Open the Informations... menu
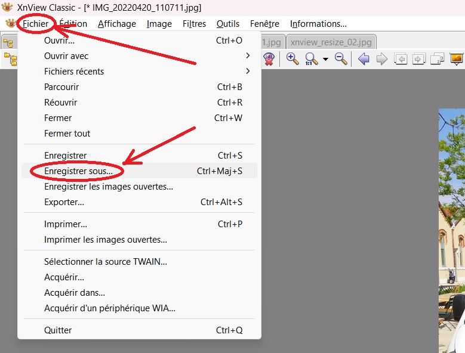This screenshot has width=465, height=353. (318, 24)
